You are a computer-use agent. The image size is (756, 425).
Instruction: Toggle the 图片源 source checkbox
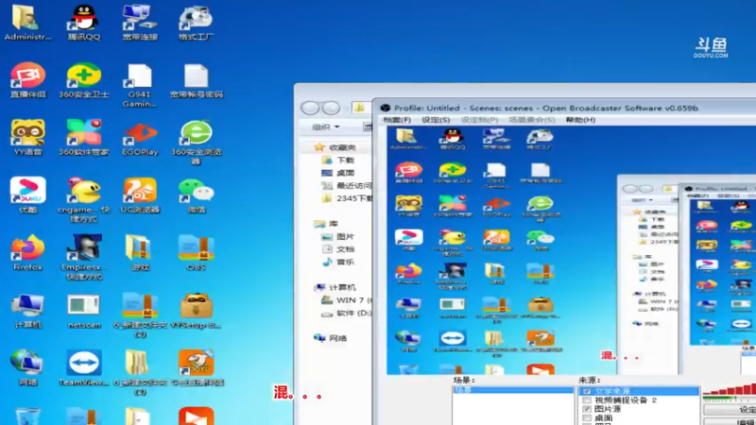pyautogui.click(x=587, y=409)
